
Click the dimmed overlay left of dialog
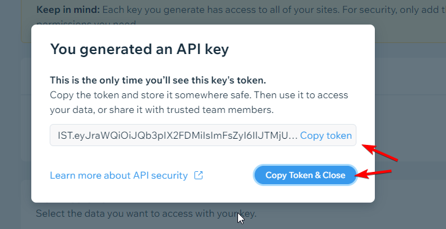16,114
